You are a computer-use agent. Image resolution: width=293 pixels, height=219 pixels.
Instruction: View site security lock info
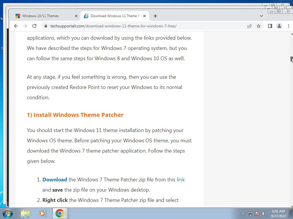46,26
